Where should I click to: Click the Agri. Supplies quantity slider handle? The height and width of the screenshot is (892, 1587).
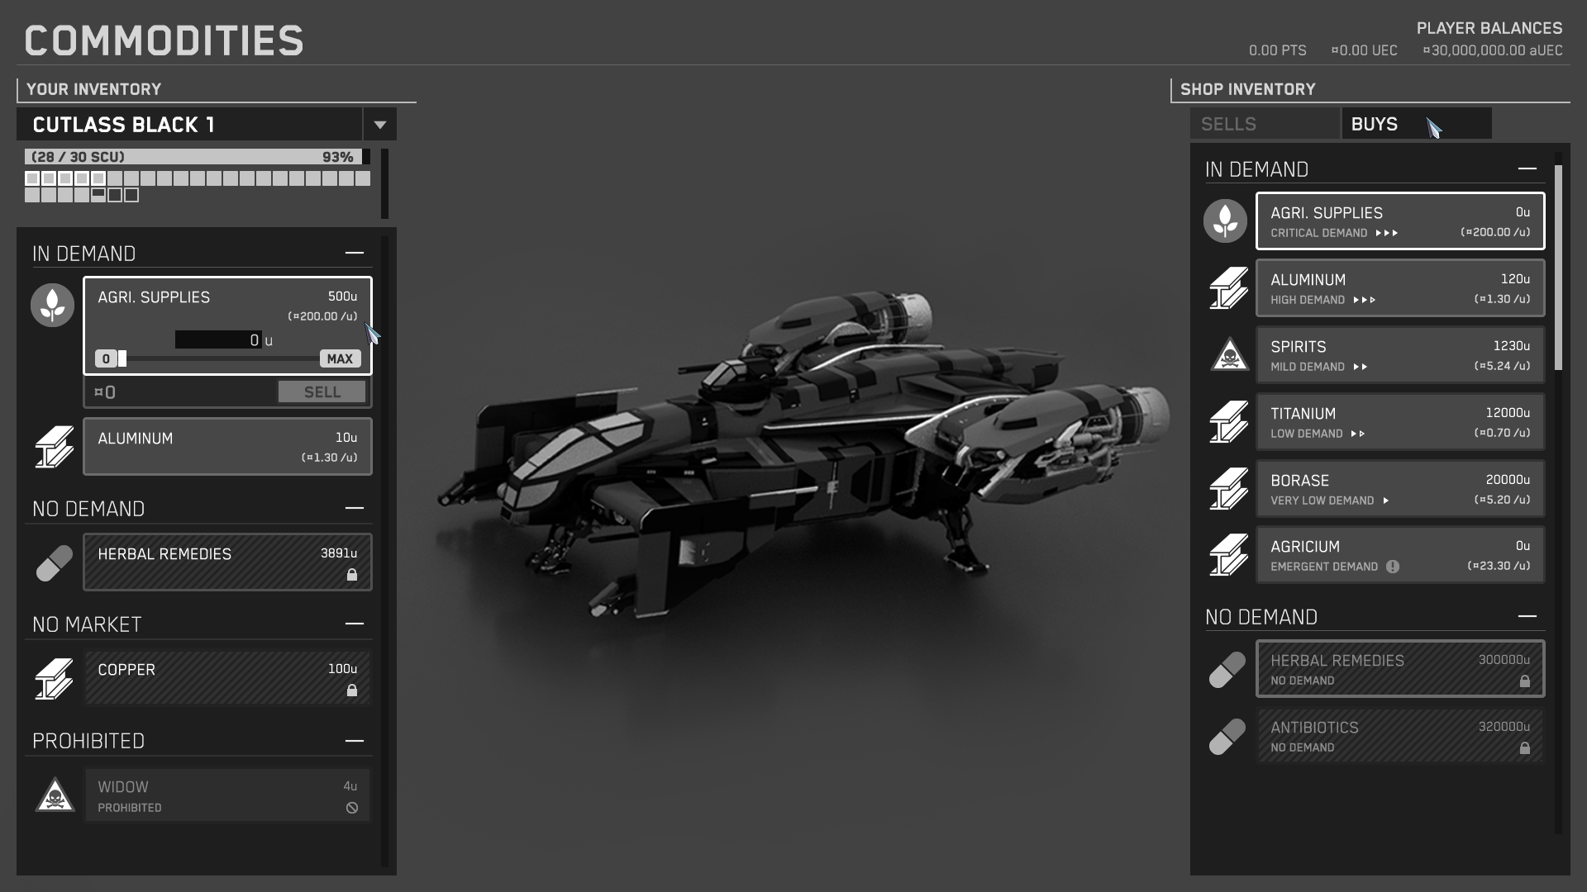122,358
